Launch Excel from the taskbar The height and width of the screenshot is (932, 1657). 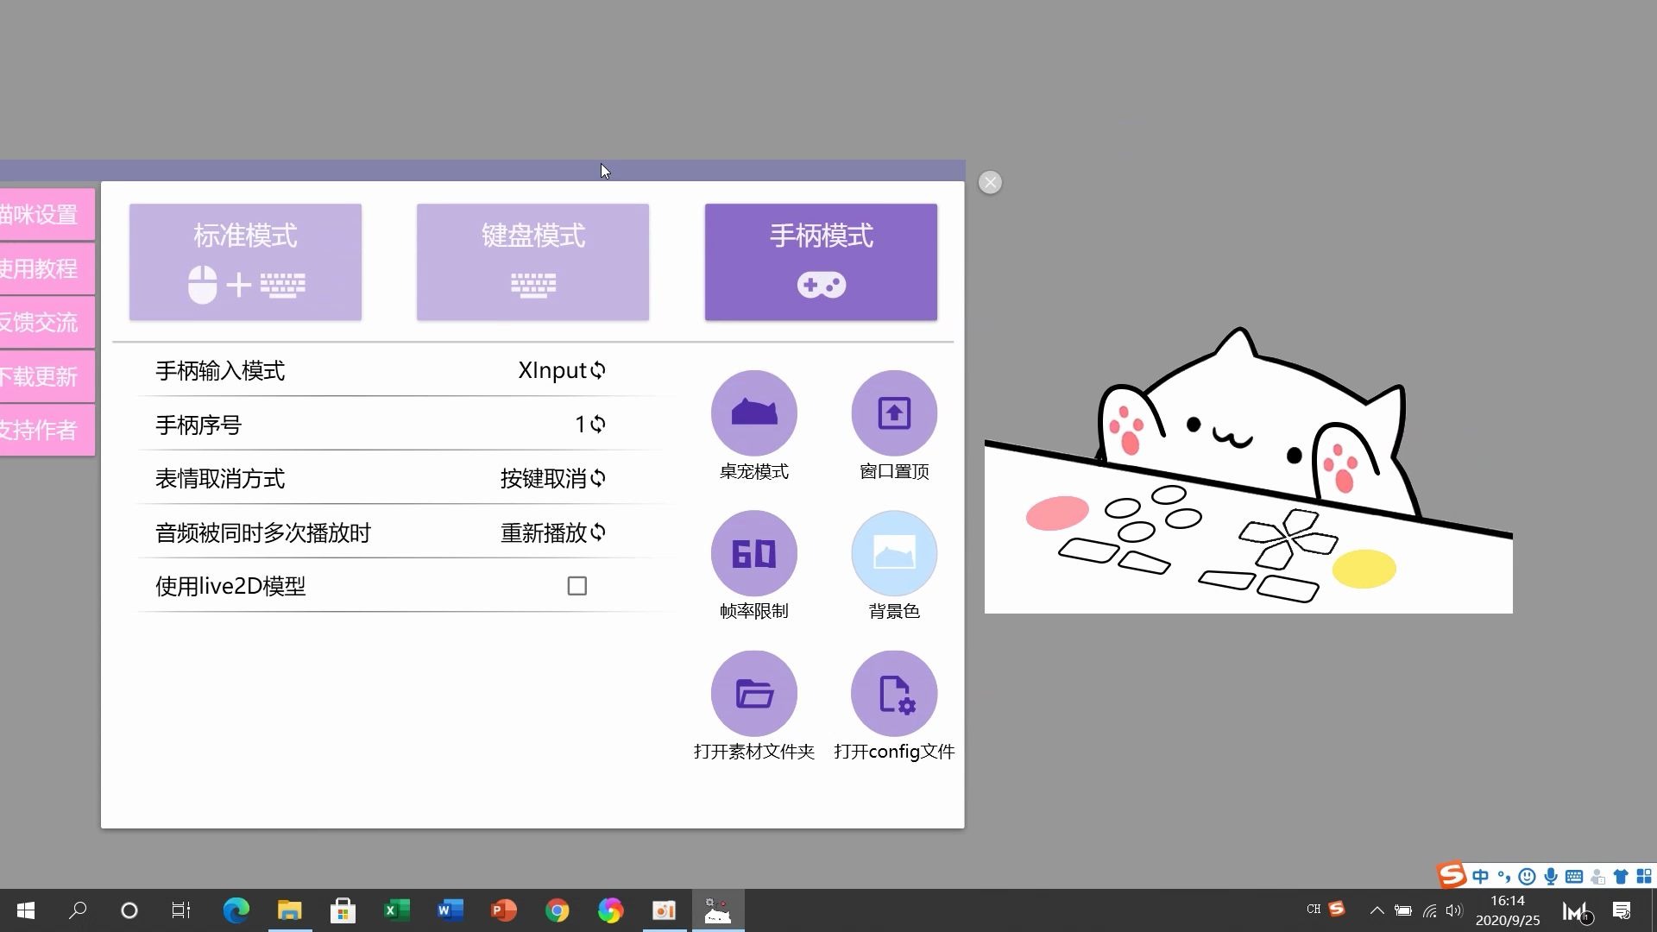[396, 910]
